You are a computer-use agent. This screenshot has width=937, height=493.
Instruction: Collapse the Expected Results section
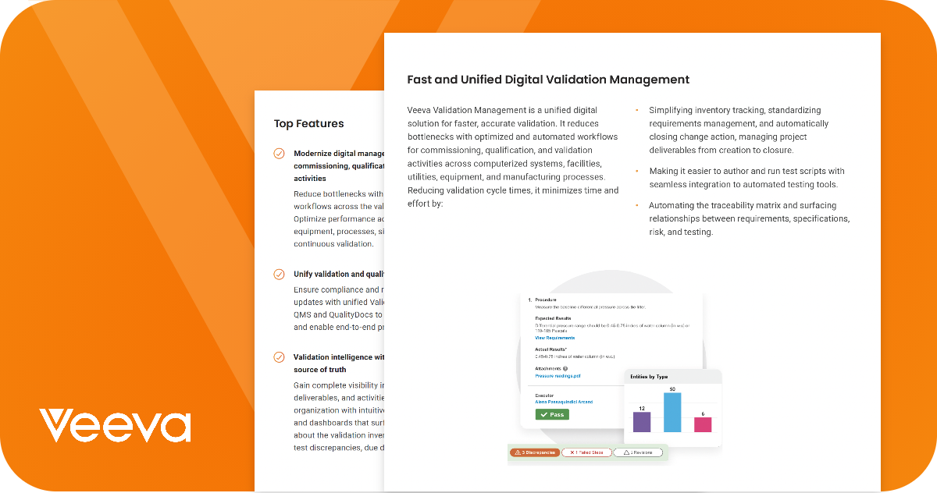point(554,317)
